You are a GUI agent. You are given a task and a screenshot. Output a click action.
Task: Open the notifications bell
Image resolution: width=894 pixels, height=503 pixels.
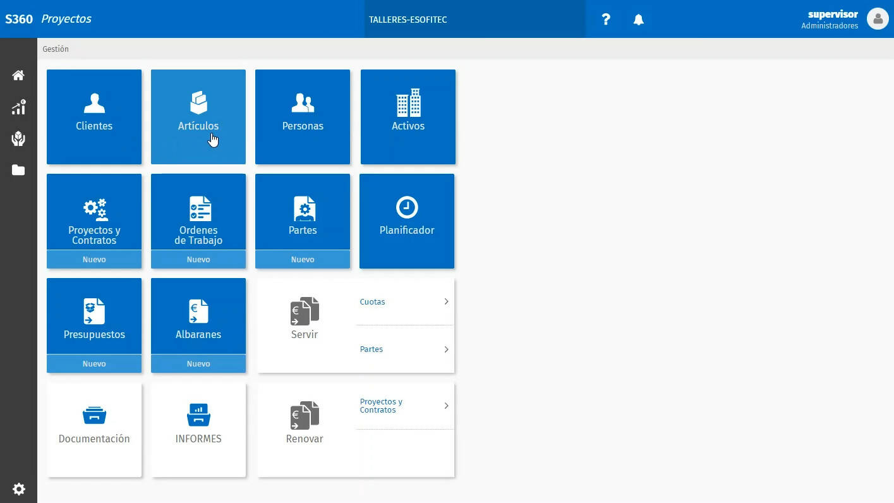pos(639,19)
